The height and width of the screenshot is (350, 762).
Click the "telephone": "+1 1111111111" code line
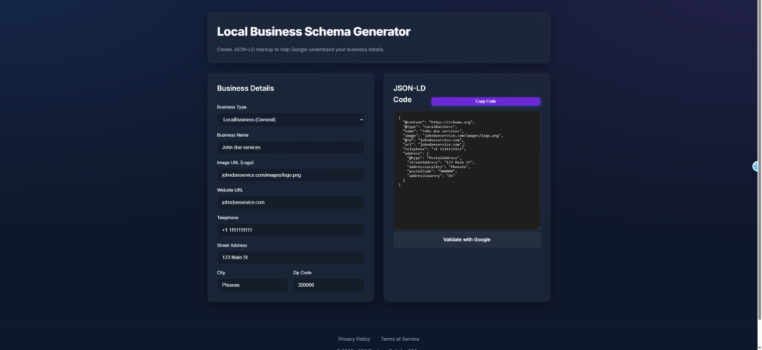pos(434,149)
